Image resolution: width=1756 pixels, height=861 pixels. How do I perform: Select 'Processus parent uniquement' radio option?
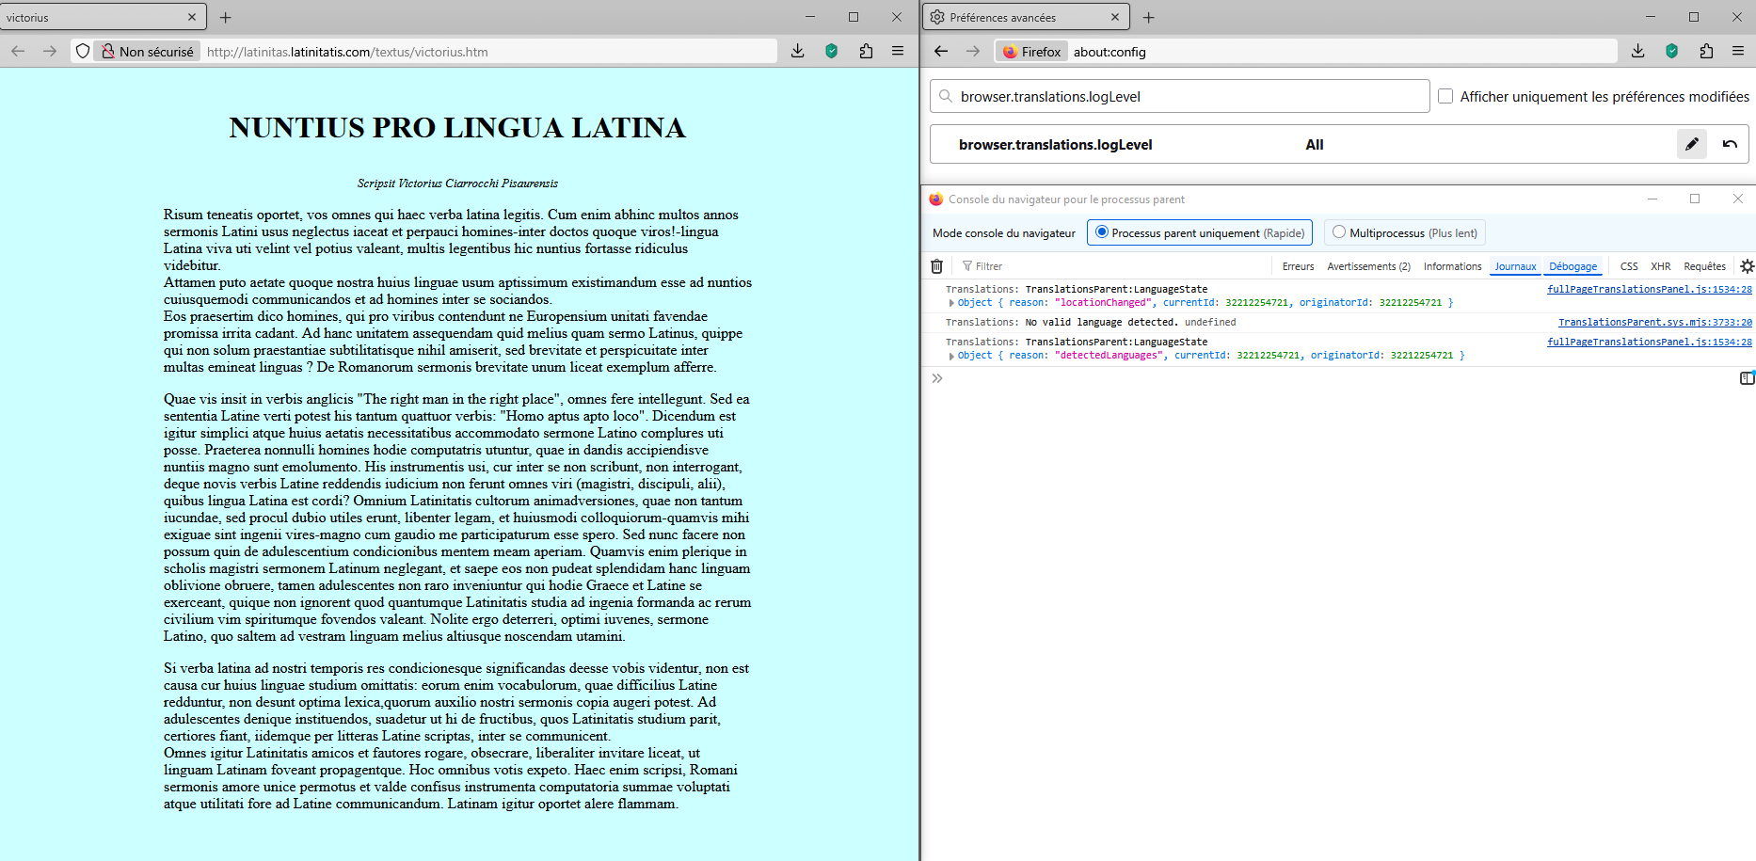(1102, 232)
